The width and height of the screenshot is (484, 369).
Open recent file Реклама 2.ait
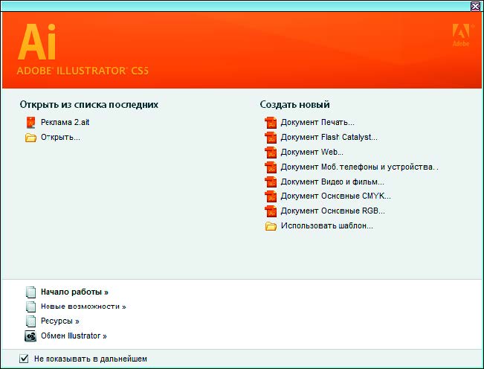pyautogui.click(x=65, y=122)
